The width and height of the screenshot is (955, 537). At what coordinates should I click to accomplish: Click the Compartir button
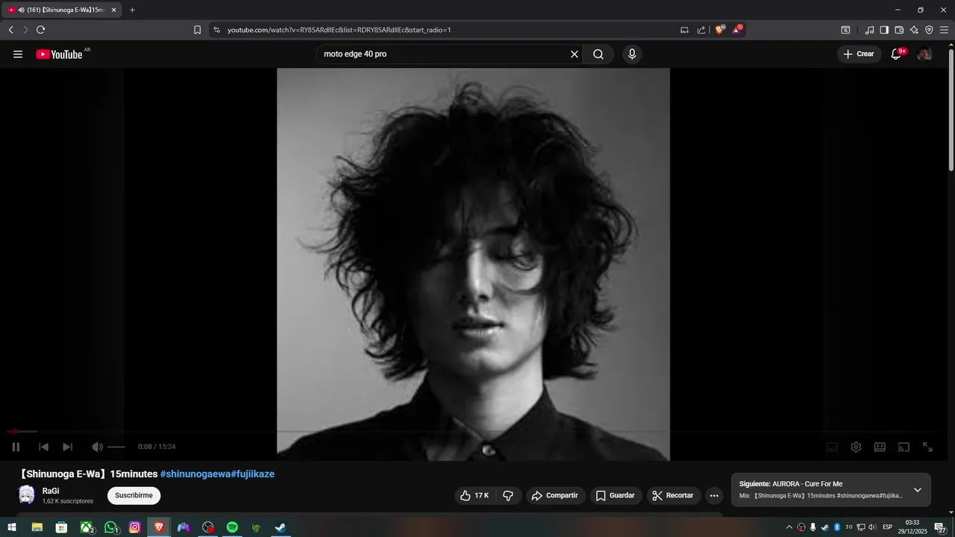click(556, 495)
